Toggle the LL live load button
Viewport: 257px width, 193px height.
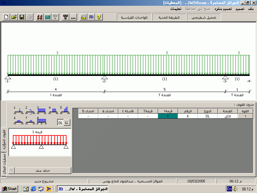point(66,123)
